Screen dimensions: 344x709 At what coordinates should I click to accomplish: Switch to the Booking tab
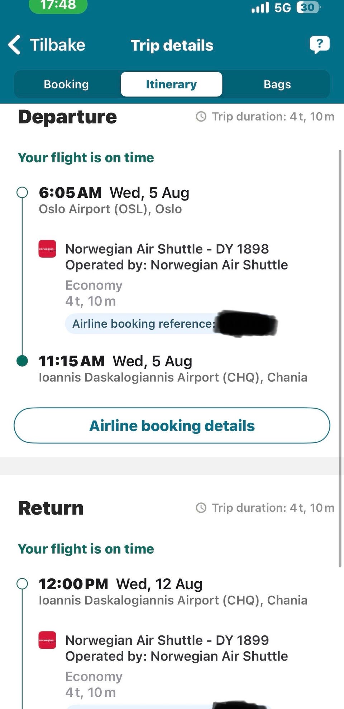(x=66, y=84)
